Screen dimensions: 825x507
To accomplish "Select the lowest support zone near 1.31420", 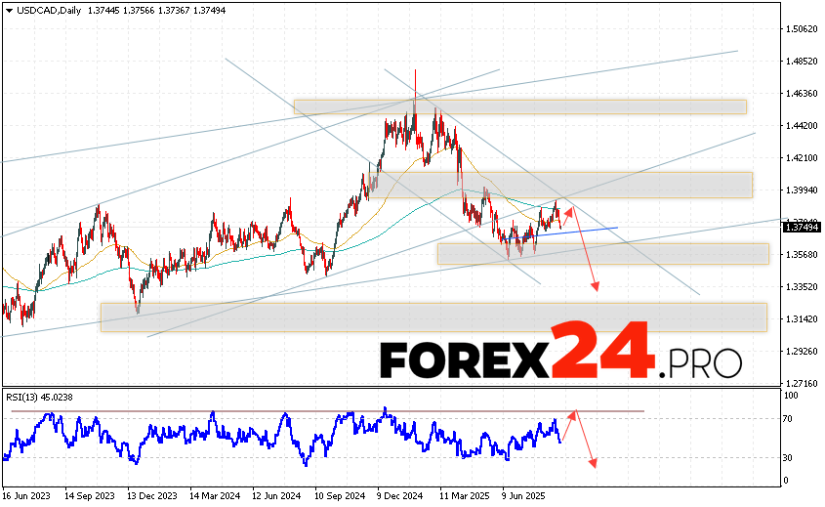I will coord(433,317).
